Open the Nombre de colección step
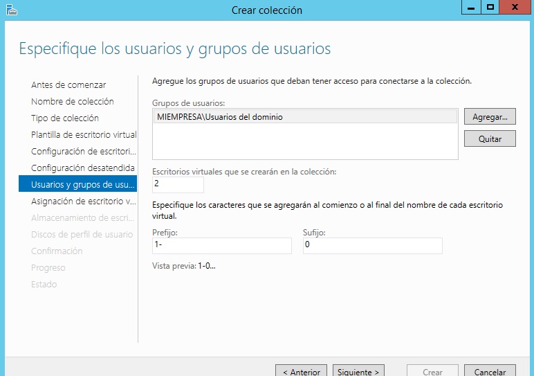 tap(73, 102)
